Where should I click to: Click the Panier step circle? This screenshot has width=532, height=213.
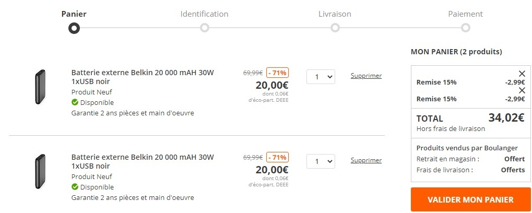(74, 28)
